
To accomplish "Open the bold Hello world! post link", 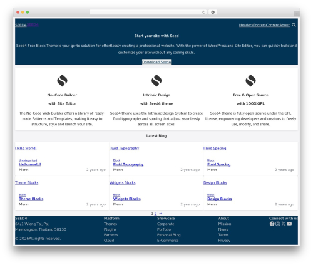I will coord(30,164).
